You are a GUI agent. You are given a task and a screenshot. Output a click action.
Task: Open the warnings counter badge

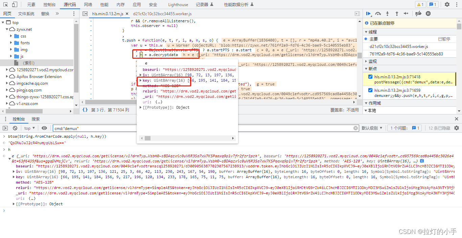tap(420, 4)
